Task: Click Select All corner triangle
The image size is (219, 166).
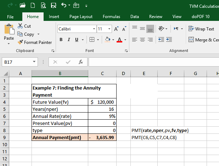Action: (x=5, y=73)
